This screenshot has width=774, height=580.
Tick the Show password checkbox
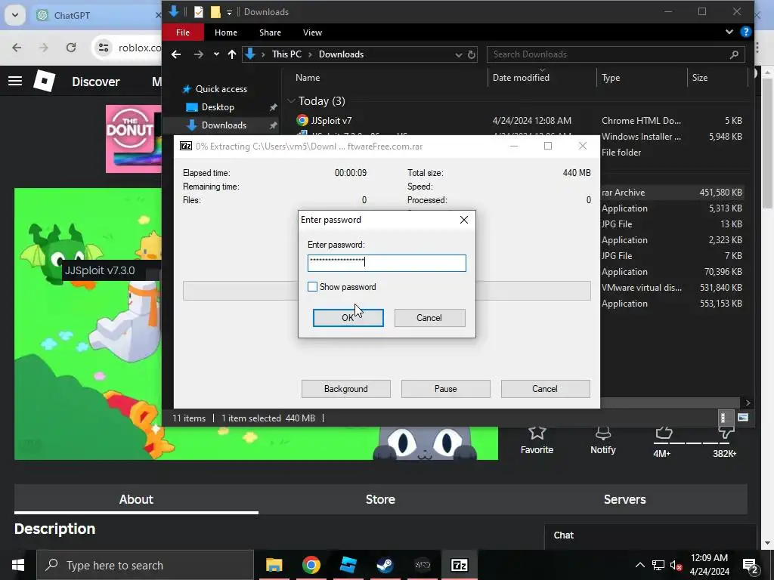312,286
